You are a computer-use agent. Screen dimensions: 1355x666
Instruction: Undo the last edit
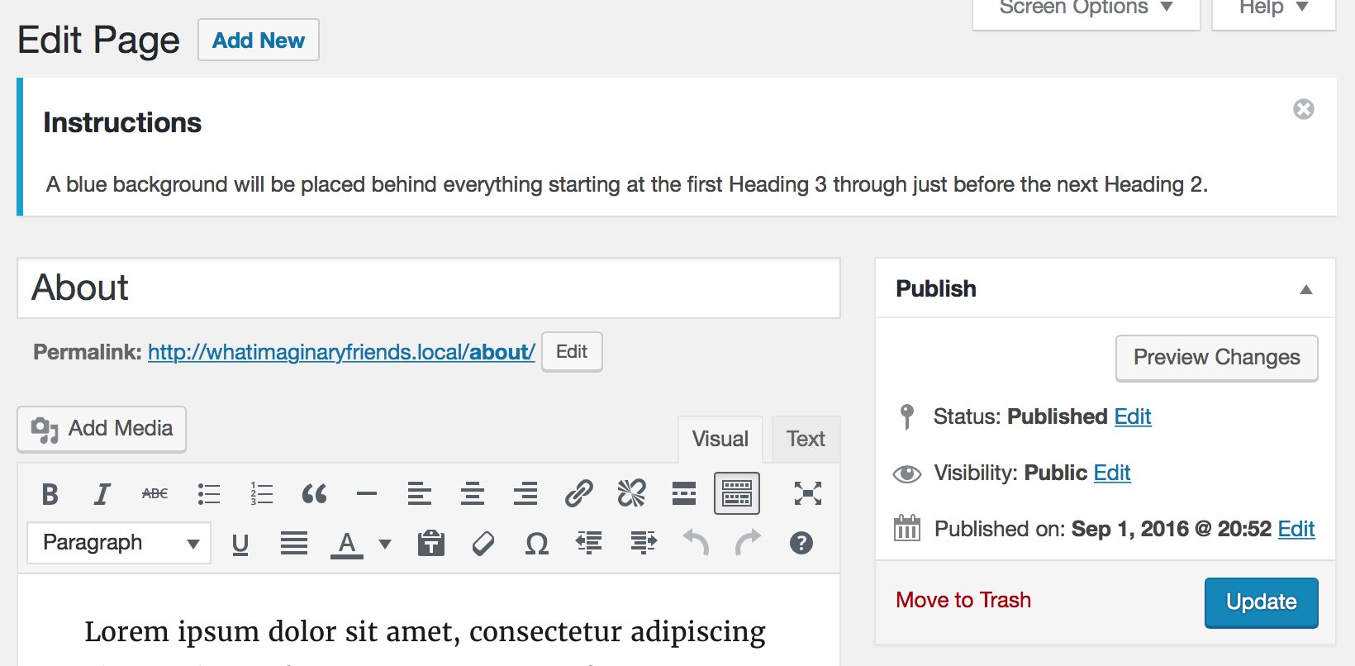(696, 543)
